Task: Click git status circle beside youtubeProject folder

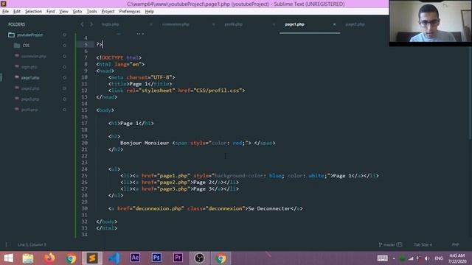Action: (64, 35)
